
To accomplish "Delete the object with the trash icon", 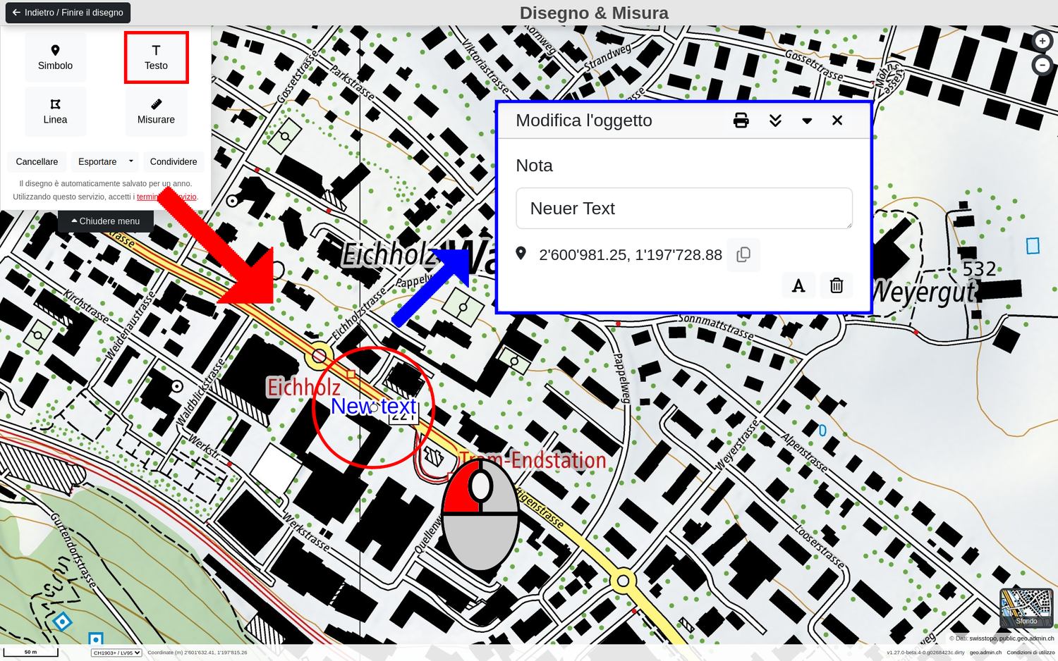I will 837,285.
